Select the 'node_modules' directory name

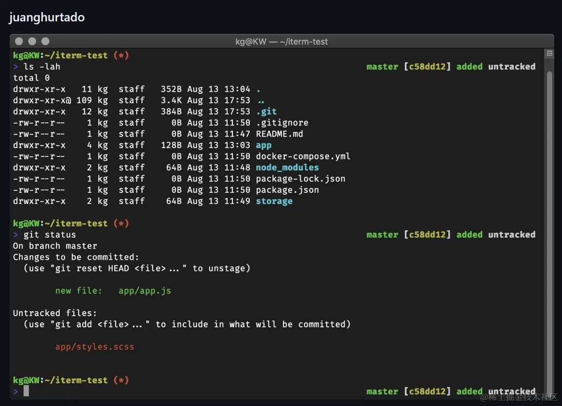287,168
